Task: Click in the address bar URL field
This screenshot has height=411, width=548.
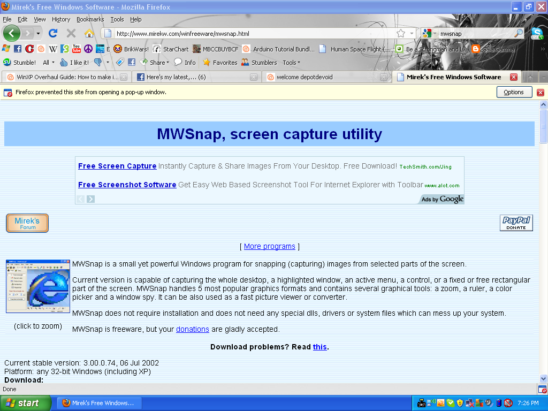Action: pos(252,33)
